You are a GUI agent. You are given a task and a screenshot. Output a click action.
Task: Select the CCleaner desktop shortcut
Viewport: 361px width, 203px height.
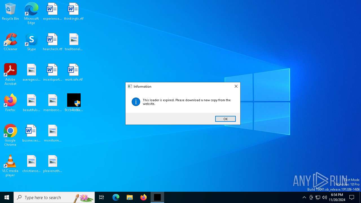pos(10,42)
